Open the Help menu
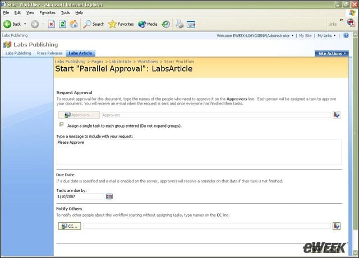 (x=79, y=13)
